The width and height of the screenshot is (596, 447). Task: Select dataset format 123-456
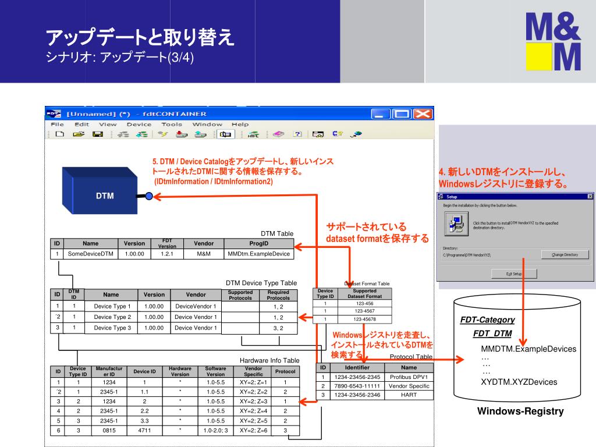pos(364,303)
